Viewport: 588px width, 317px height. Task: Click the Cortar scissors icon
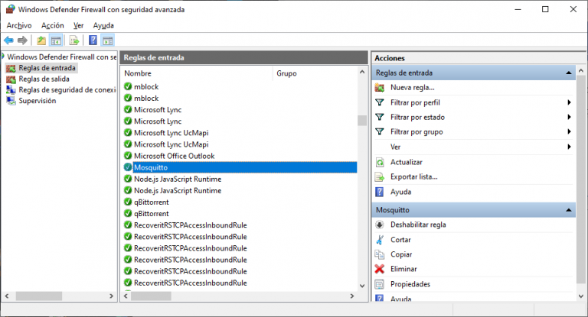pyautogui.click(x=380, y=240)
